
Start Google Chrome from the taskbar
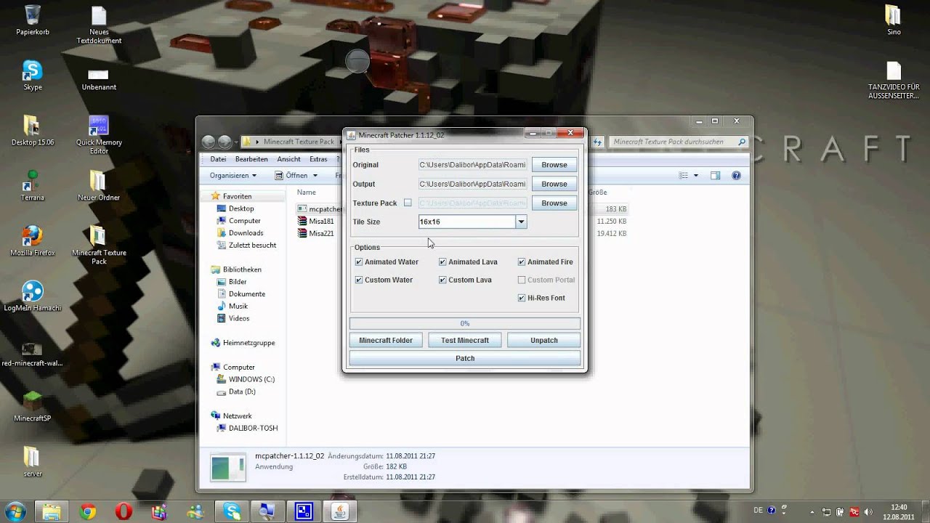click(x=87, y=511)
